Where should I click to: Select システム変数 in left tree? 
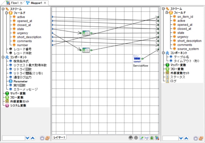point(18,105)
